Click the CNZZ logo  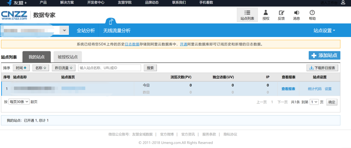coord(14,15)
